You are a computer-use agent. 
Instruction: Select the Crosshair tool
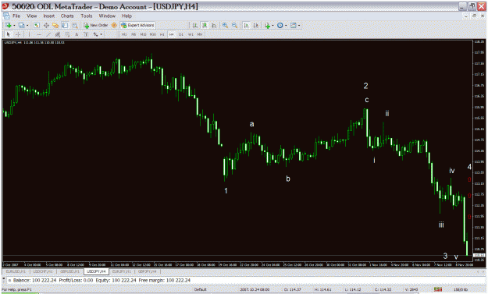coord(18,34)
